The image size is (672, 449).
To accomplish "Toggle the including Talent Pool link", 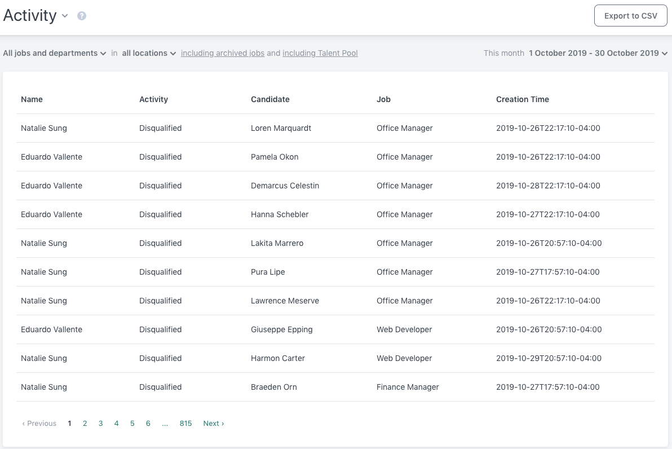I will coord(320,53).
